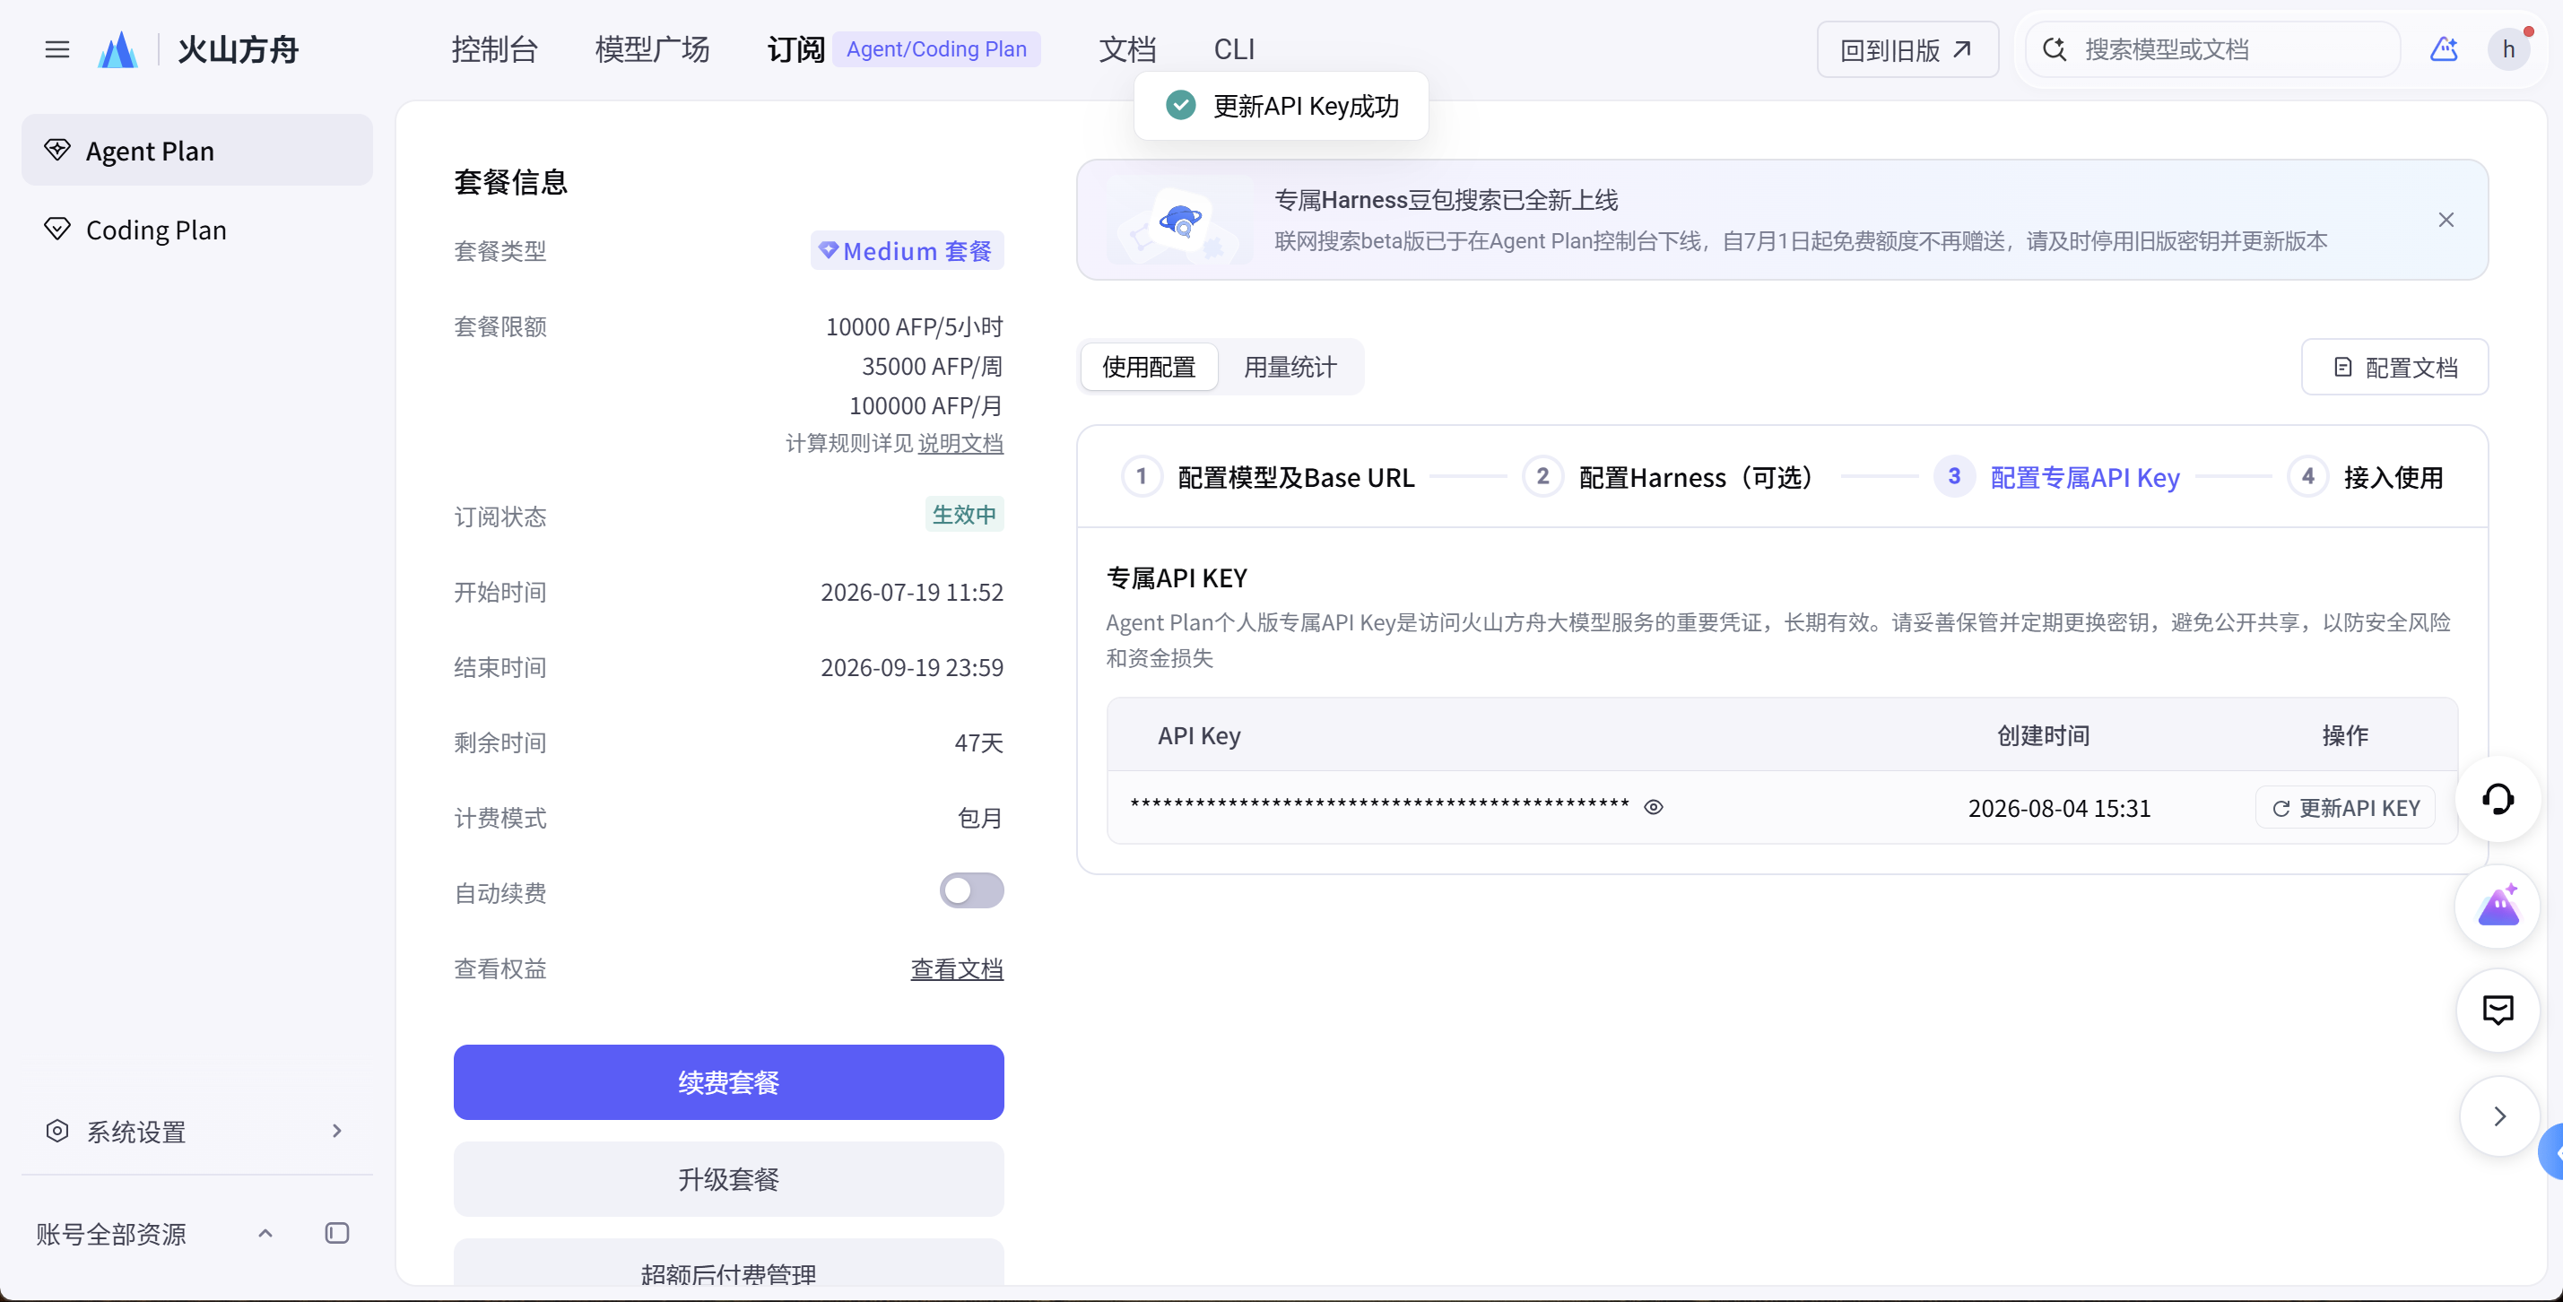The width and height of the screenshot is (2563, 1302).
Task: Open customer service headset icon
Action: coord(2498,799)
